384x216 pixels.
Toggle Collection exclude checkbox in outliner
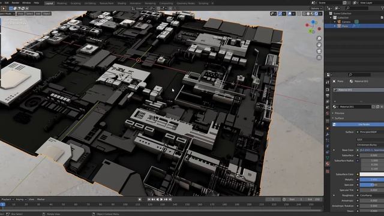tap(382, 17)
